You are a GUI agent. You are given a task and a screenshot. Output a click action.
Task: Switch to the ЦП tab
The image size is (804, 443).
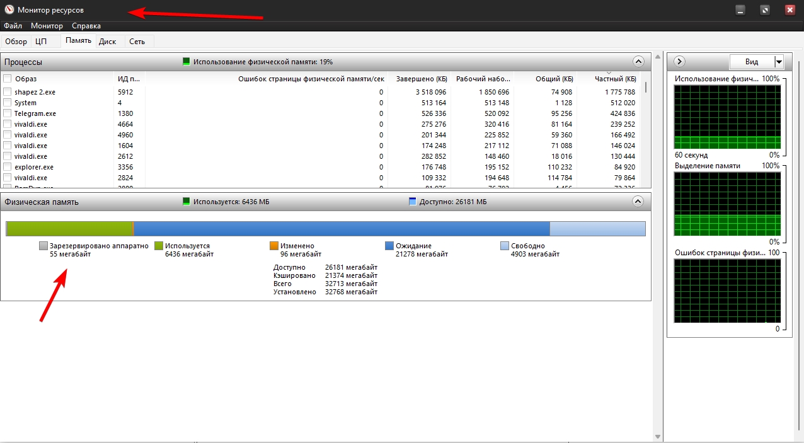pos(41,42)
